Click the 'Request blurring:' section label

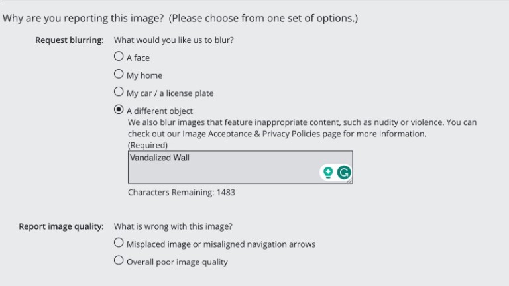pyautogui.click(x=70, y=40)
